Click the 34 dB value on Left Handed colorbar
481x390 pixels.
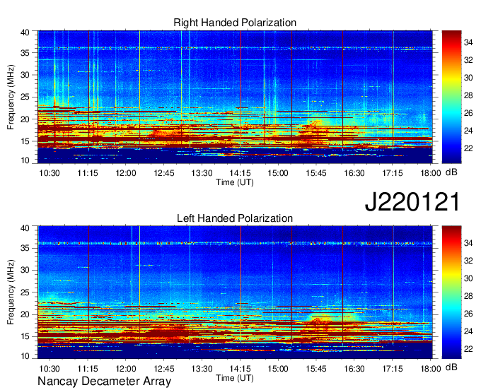(x=468, y=243)
